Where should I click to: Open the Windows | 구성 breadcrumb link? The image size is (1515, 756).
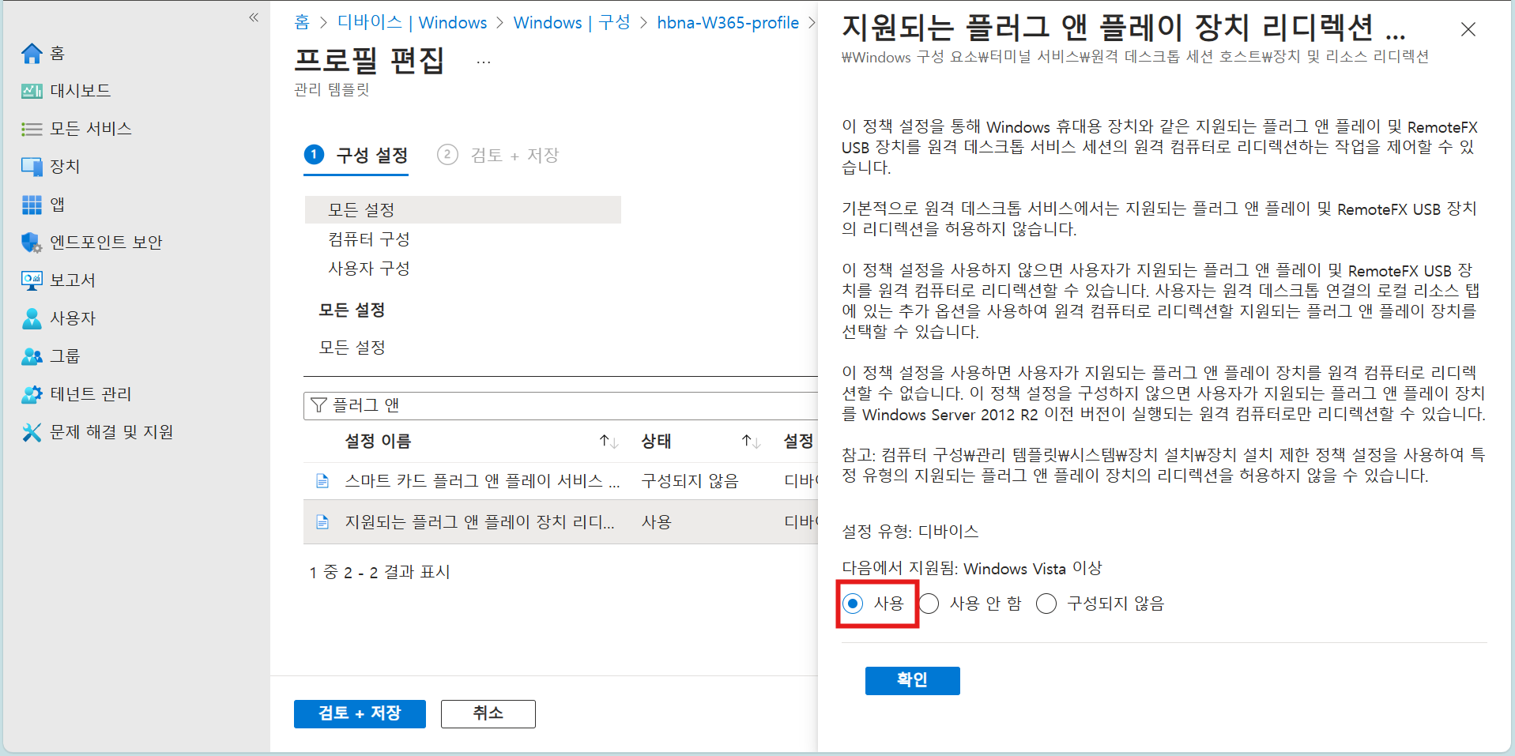tap(571, 22)
